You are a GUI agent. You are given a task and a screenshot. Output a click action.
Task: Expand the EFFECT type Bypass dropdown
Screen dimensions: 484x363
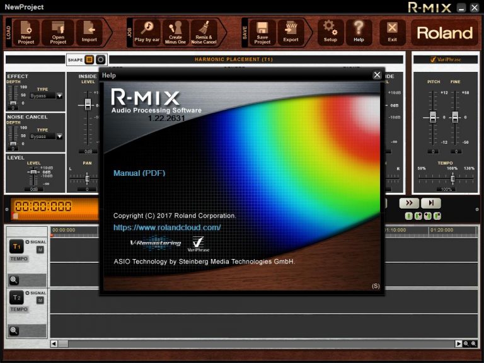(60, 96)
